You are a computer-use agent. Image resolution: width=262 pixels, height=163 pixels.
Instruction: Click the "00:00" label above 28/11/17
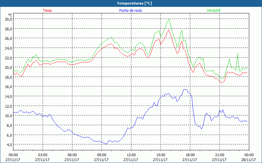pyautogui.click(x=249, y=155)
